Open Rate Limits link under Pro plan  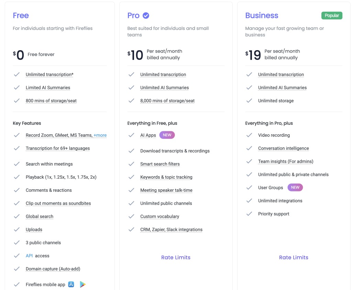click(x=176, y=257)
